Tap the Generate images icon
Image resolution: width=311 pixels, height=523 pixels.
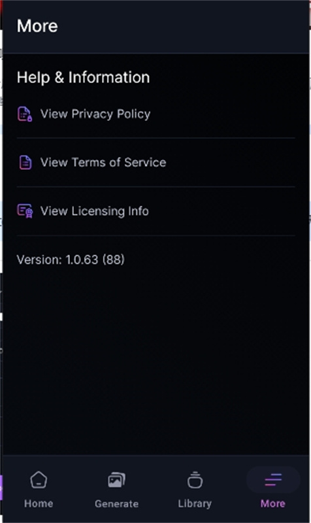[116, 481]
